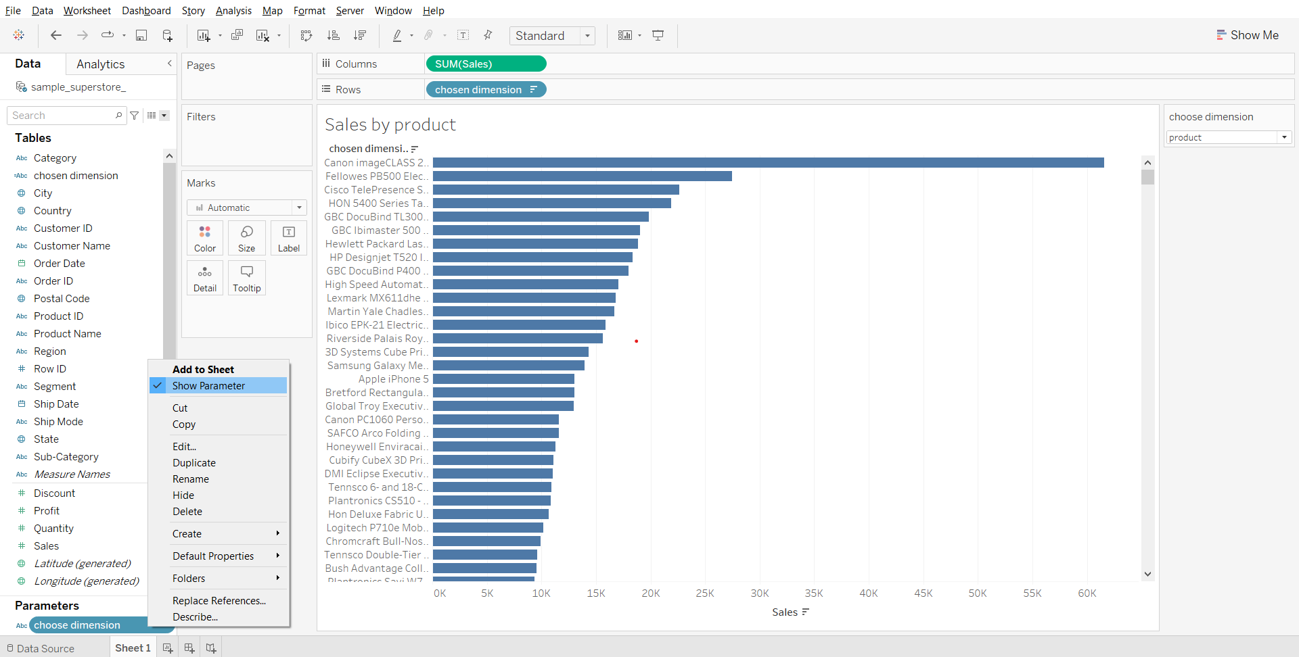Open the Analysis menu
The height and width of the screenshot is (657, 1299).
tap(233, 11)
